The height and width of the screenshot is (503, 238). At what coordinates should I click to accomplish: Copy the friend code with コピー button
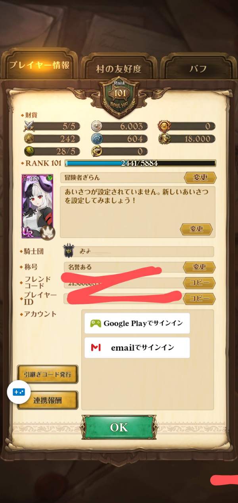click(x=199, y=283)
